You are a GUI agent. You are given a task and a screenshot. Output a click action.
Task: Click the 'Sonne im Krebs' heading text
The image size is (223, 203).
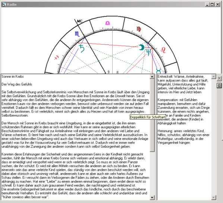point(13,77)
